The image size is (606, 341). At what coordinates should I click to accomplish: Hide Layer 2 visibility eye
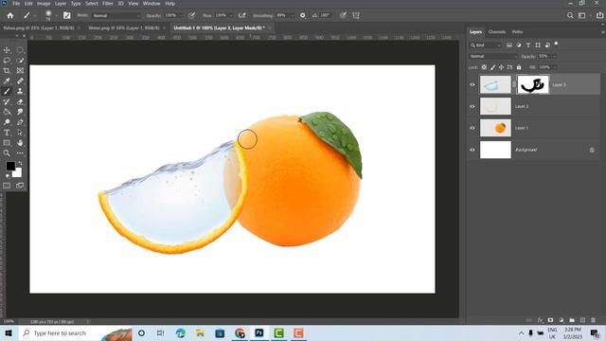click(472, 106)
